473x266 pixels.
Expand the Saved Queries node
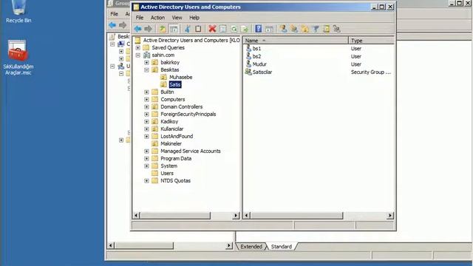(138, 47)
